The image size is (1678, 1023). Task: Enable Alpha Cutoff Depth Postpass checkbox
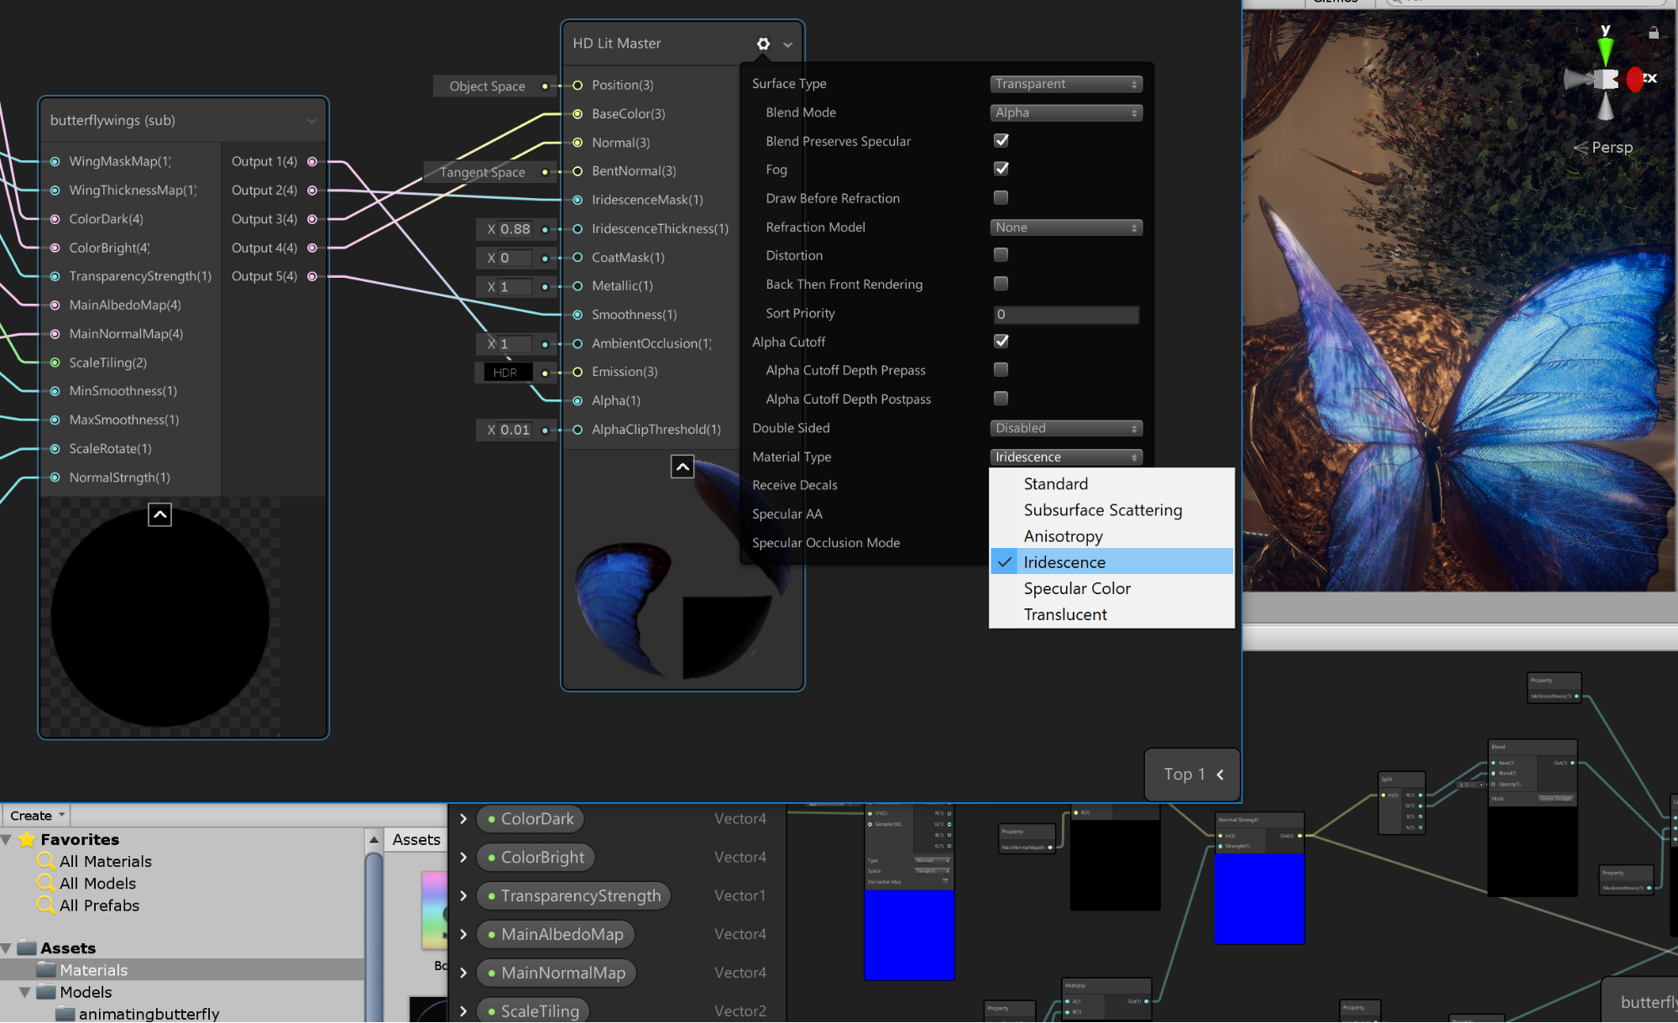click(1001, 398)
